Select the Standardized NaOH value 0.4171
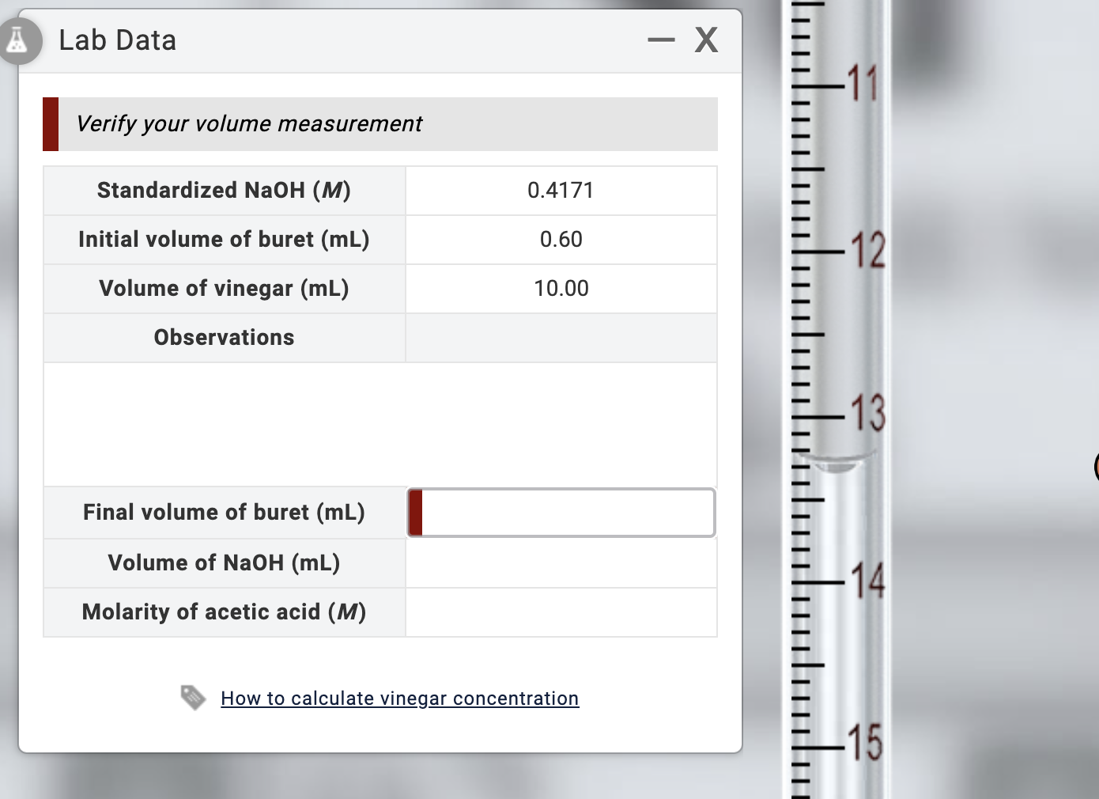Viewport: 1099px width, 799px height. coord(561,190)
